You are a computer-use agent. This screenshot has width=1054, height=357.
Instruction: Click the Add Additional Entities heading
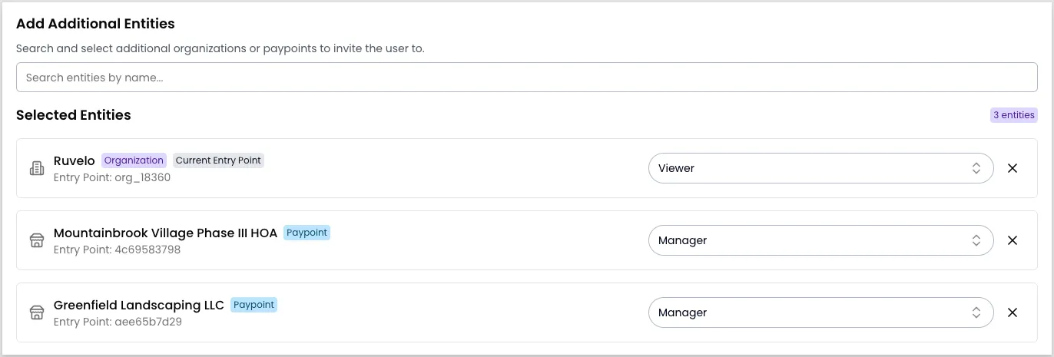pyautogui.click(x=95, y=24)
